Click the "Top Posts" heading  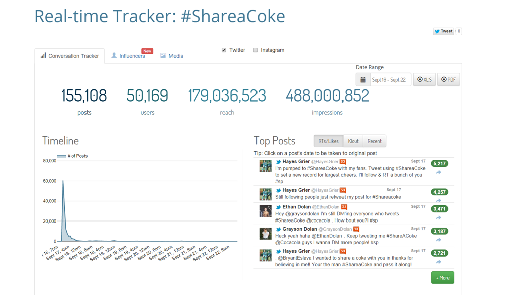pos(275,141)
